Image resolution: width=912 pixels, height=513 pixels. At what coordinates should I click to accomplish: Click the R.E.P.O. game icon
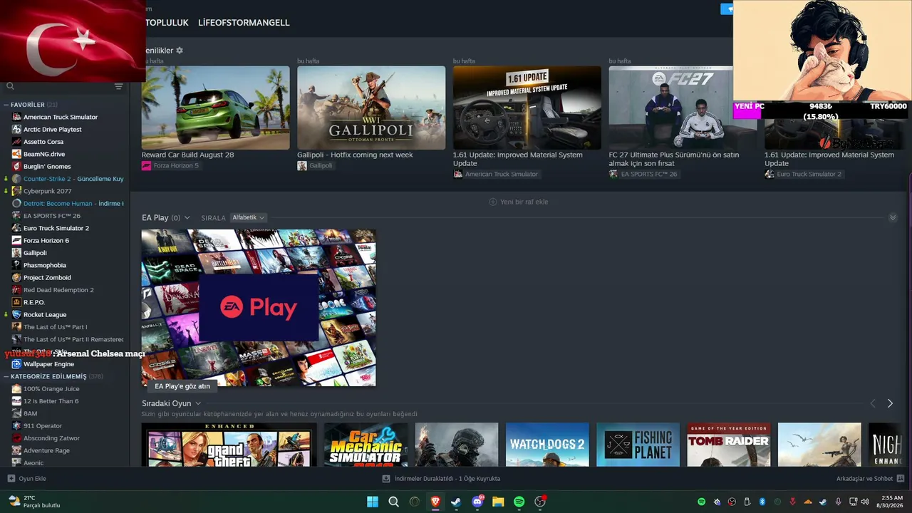(16, 302)
